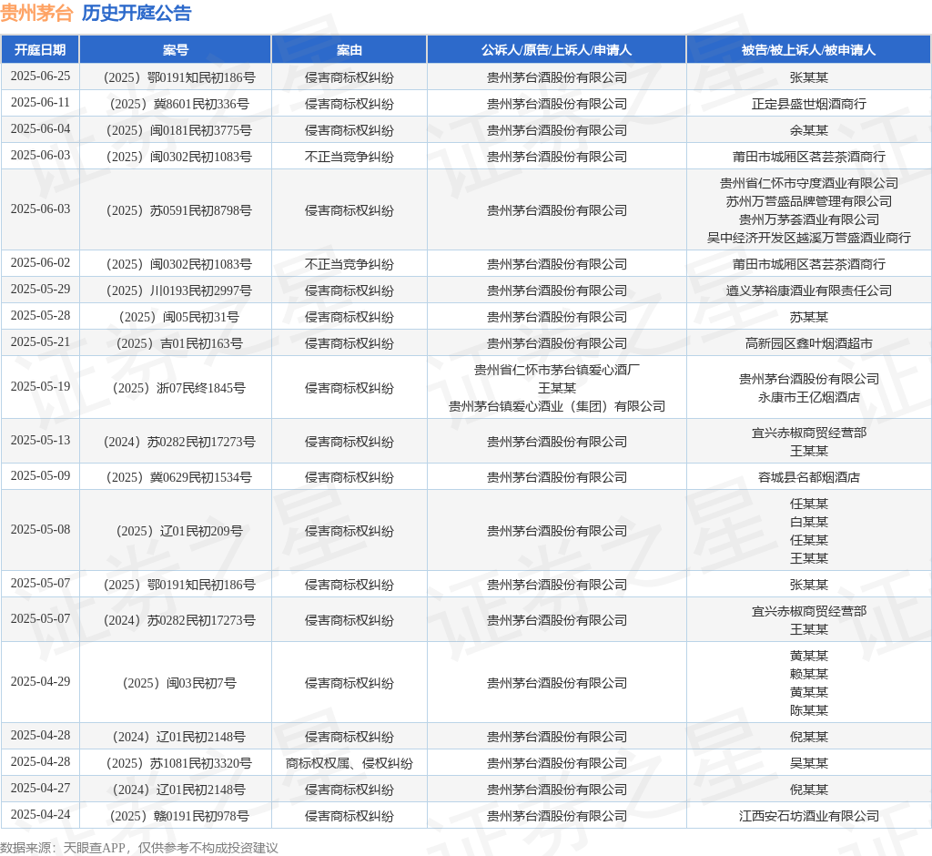Click the date 2025-05-19

pyautogui.click(x=40, y=387)
